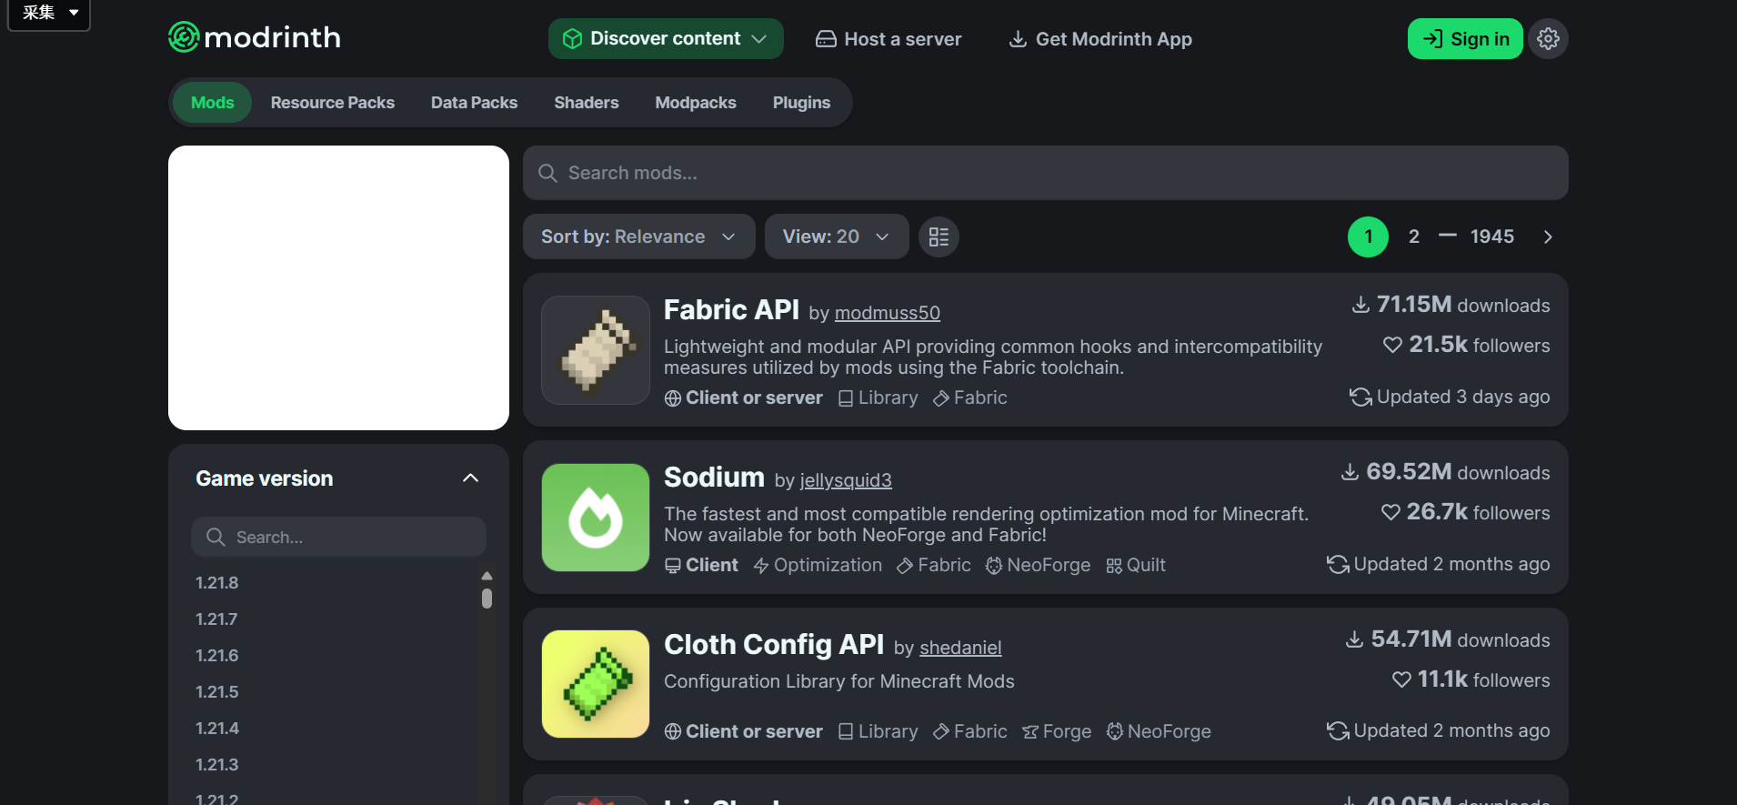This screenshot has height=805, width=1737.
Task: Open Host a server link
Action: [889, 39]
